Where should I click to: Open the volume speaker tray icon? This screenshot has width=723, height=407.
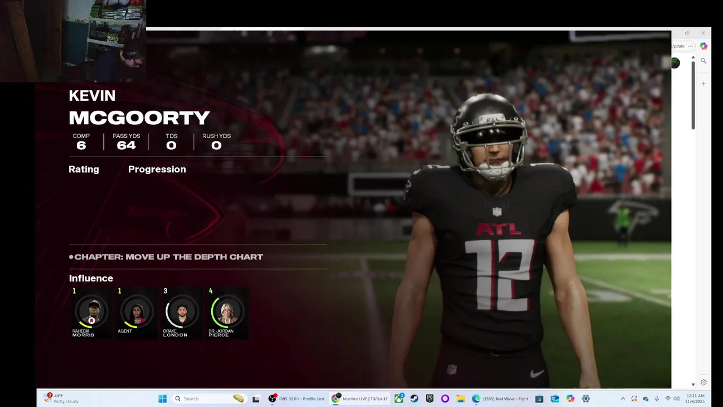(677, 399)
